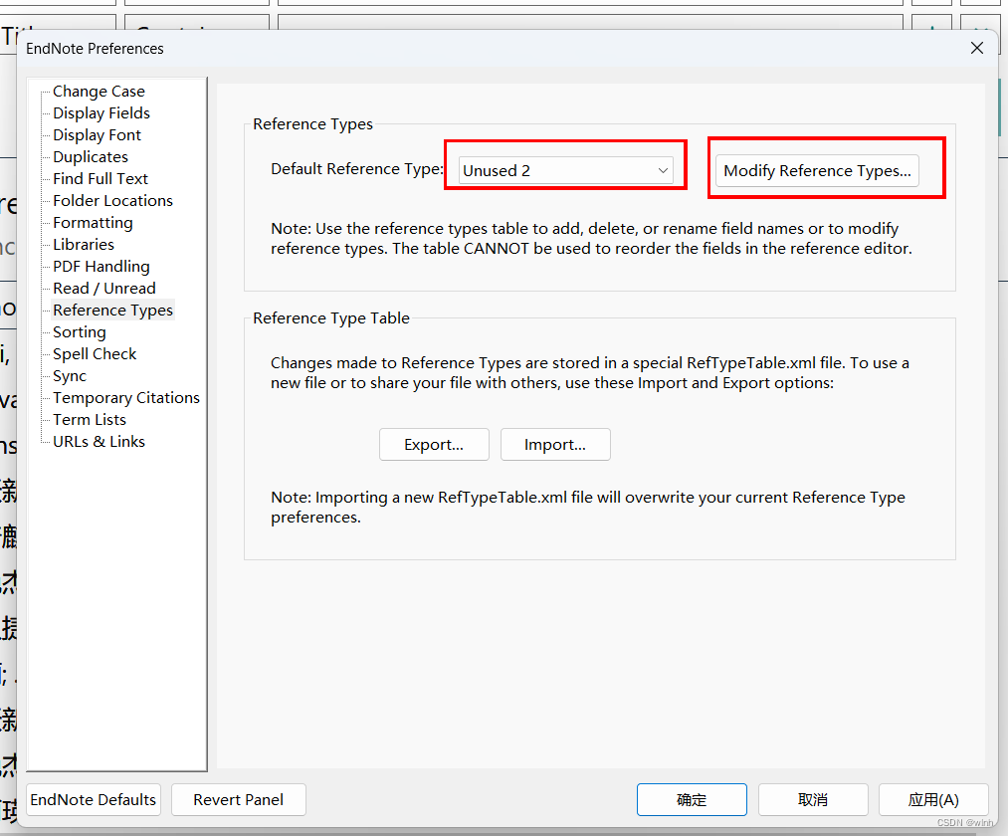The height and width of the screenshot is (836, 1008).
Task: Select Folder Locations in the tree
Action: point(113,201)
